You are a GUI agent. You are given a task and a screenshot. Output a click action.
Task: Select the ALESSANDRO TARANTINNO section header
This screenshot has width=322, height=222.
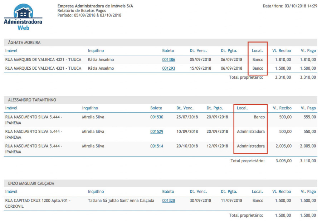(32, 100)
